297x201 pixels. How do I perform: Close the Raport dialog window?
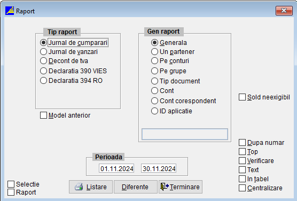(284, 11)
